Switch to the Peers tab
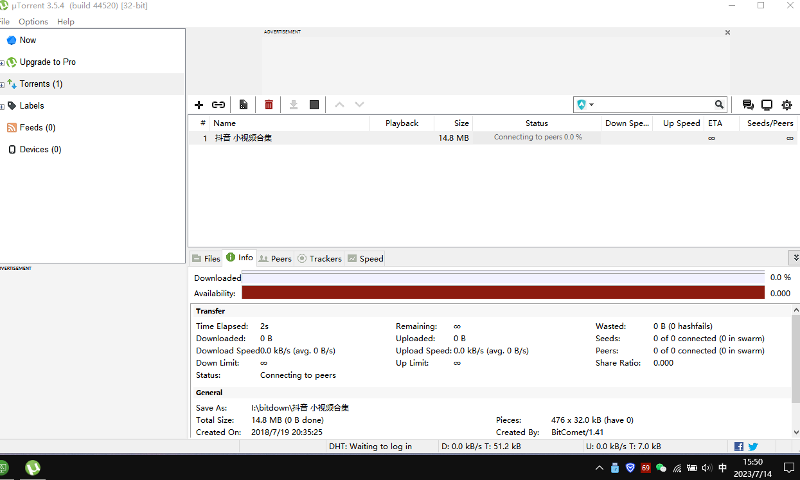 coord(275,258)
